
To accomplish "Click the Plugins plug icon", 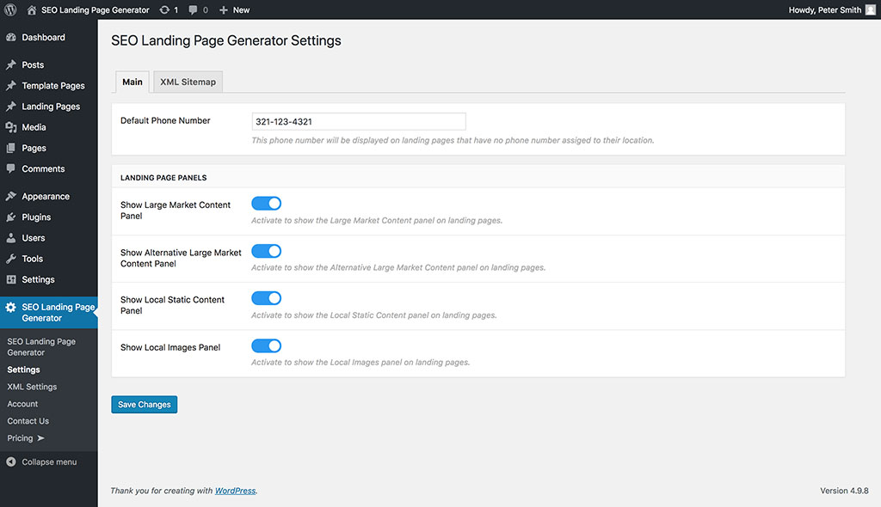I will 12,217.
